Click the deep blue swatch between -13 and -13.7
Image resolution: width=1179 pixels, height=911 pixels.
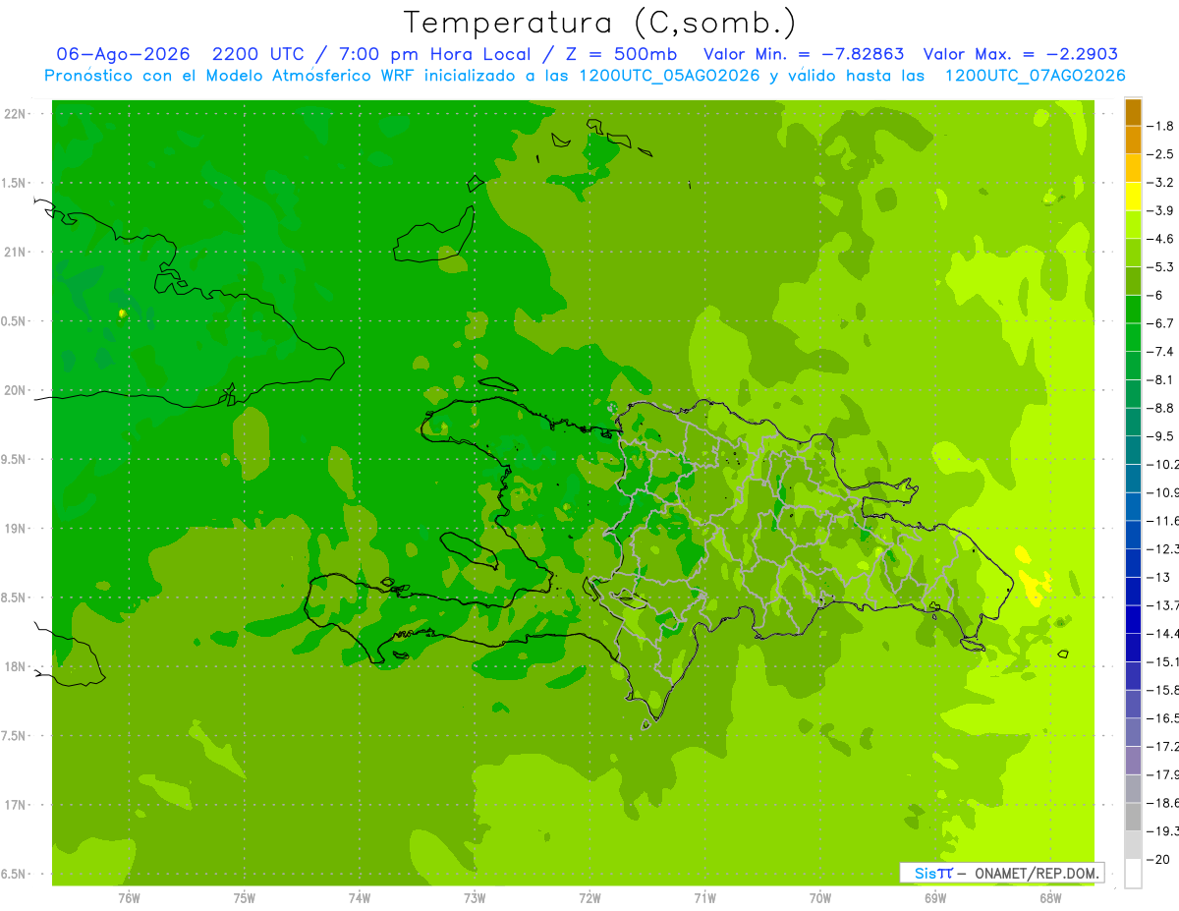click(1133, 591)
